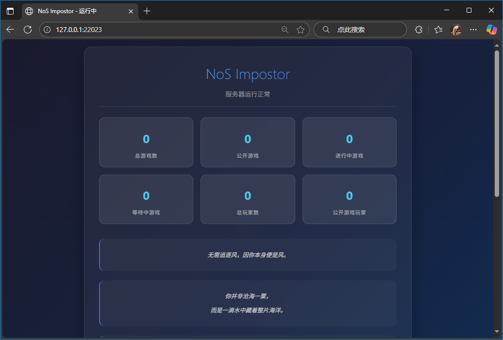View site info icon next to 127.0.0.1:22023
Screen dimensions: 503x340
(x=47, y=30)
